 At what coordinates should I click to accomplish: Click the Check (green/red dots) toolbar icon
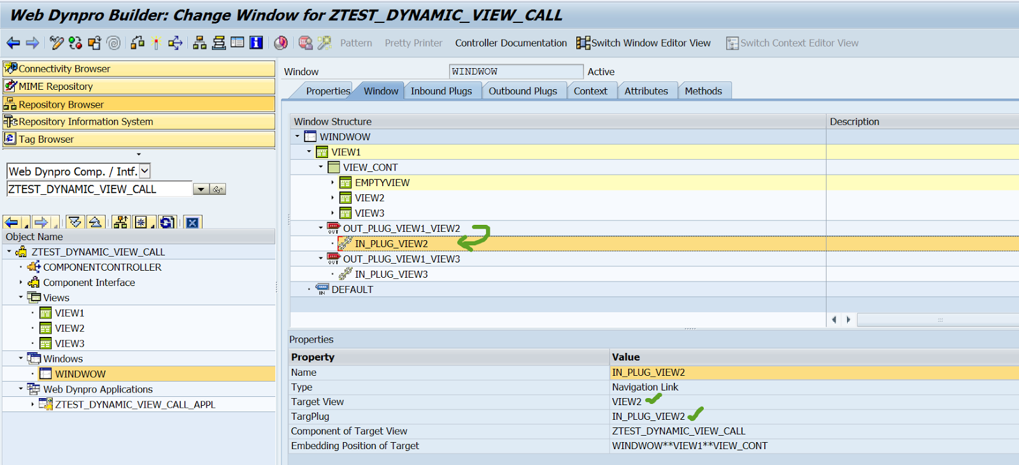click(75, 43)
